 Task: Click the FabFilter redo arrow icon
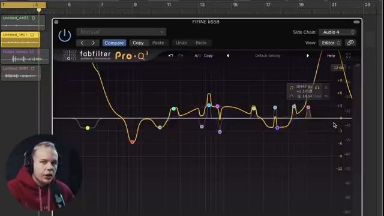181,56
